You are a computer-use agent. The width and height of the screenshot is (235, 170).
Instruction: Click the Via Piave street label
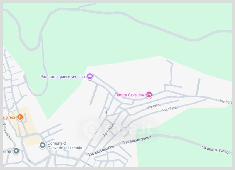[169, 109]
